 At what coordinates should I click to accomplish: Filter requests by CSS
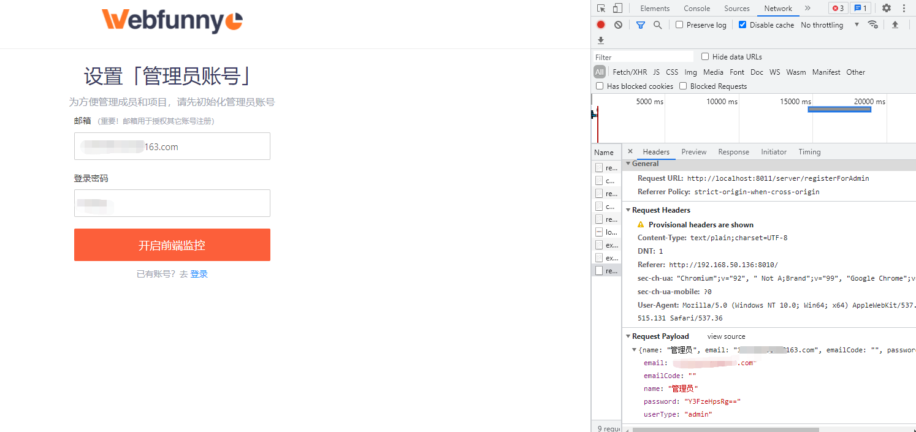(x=672, y=72)
